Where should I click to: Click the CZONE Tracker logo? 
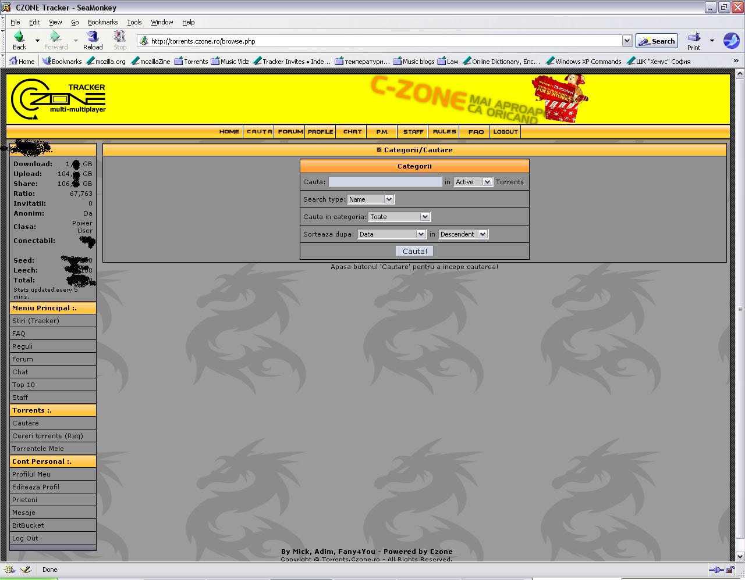[x=58, y=99]
